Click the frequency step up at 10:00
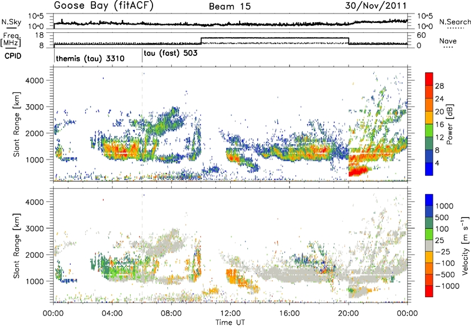Image resolution: width=471 pixels, height=326 pixels. [x=201, y=41]
